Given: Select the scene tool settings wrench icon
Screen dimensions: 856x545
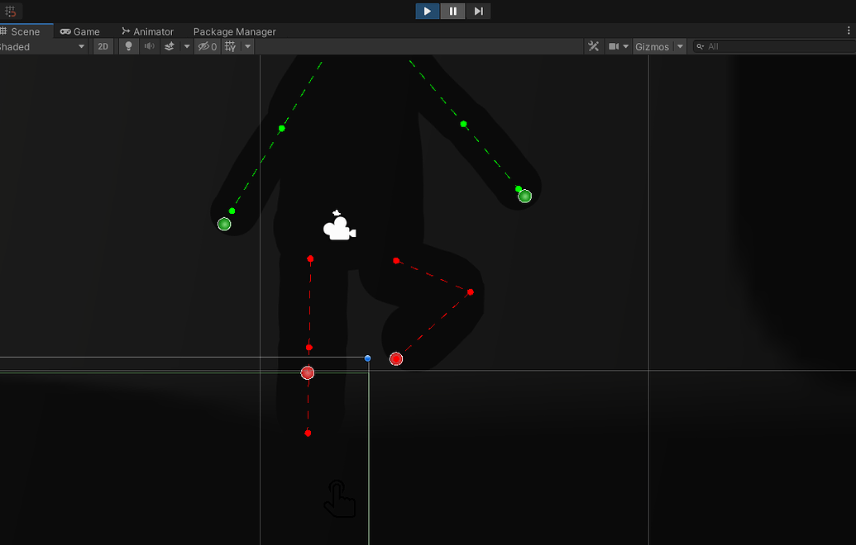Looking at the screenshot, I should point(594,46).
